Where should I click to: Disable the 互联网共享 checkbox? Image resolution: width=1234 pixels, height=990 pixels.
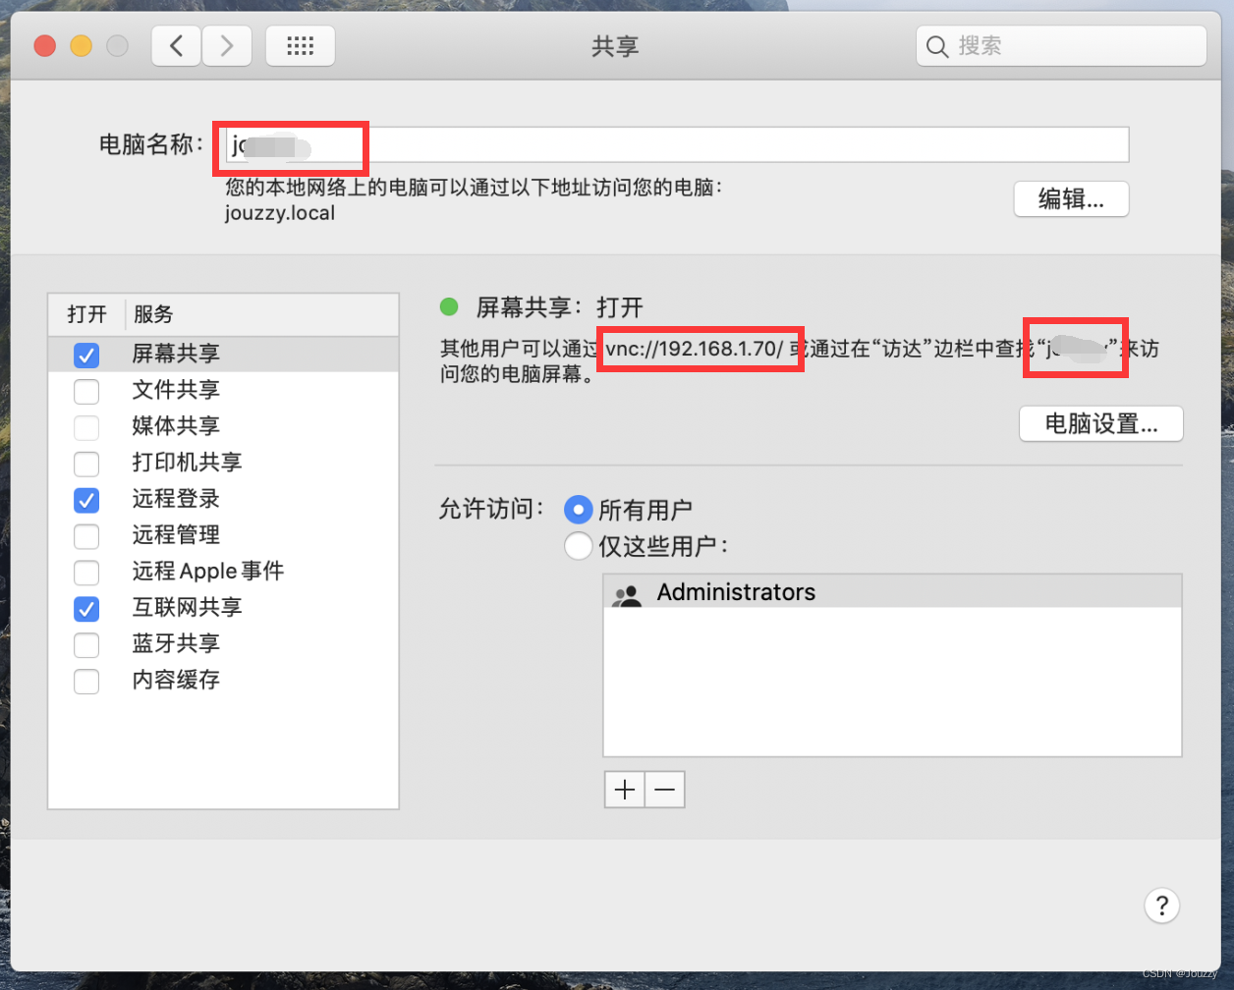(x=86, y=609)
